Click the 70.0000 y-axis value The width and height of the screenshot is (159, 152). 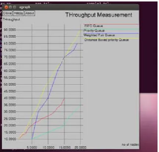click(10, 57)
